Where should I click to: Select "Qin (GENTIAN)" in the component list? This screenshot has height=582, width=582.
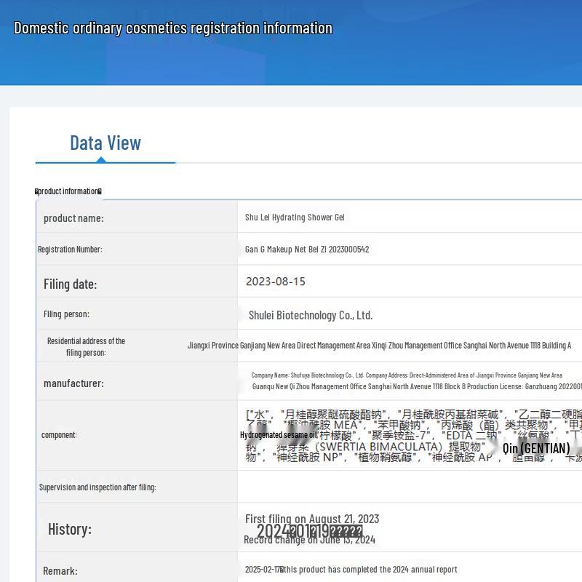click(536, 448)
